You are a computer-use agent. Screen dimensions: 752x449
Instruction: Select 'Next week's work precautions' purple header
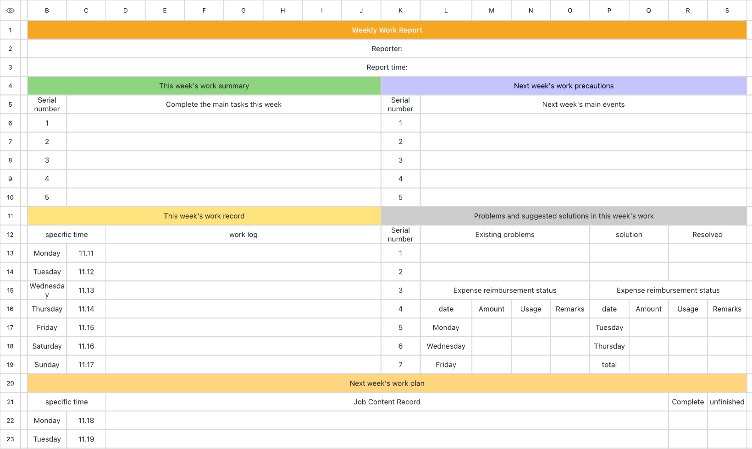pos(564,86)
